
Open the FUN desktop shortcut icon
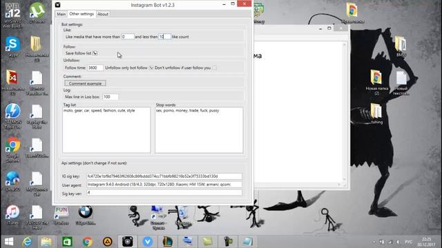click(x=61, y=215)
